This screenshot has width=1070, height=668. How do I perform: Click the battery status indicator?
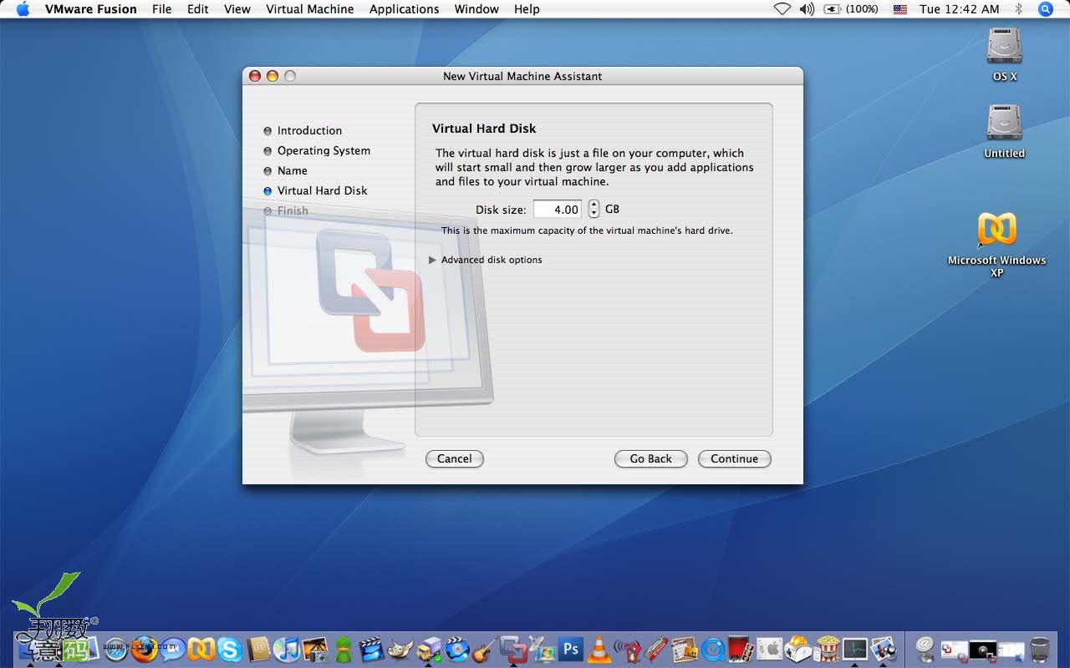(852, 9)
